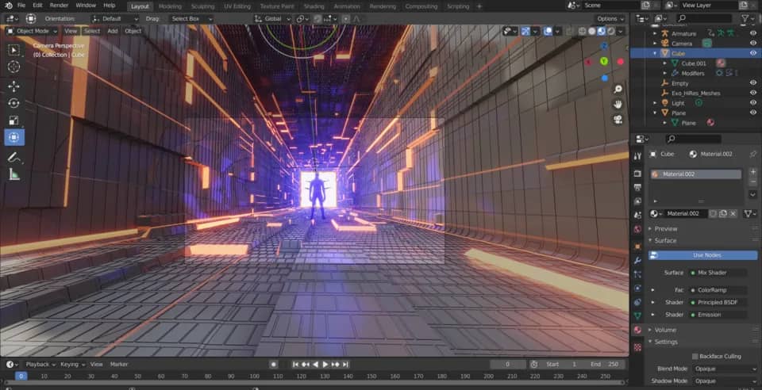Viewport: 762px width, 390px height.
Task: Hide Camera using its eye icon
Action: pyautogui.click(x=753, y=44)
